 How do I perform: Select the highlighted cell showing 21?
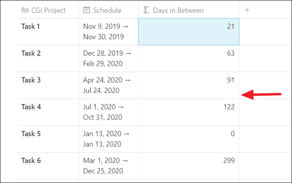[189, 32]
